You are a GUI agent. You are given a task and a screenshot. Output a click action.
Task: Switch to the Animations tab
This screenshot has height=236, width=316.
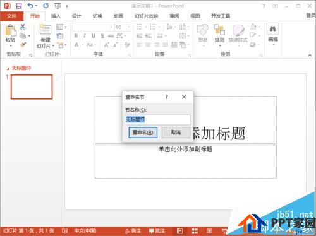point(118,16)
